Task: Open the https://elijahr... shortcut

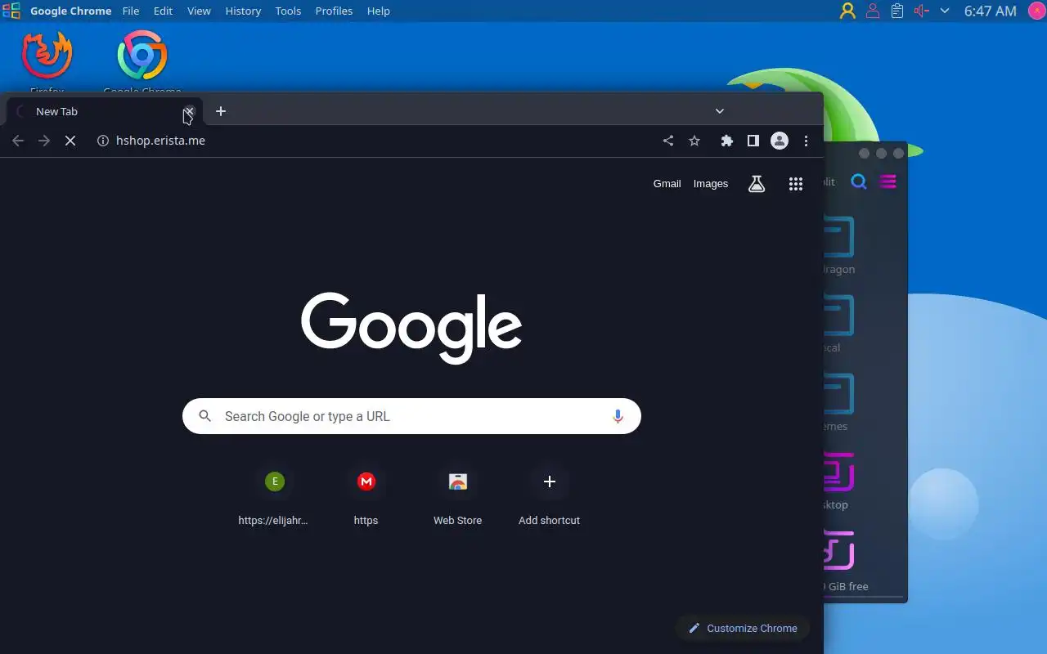Action: (x=274, y=496)
